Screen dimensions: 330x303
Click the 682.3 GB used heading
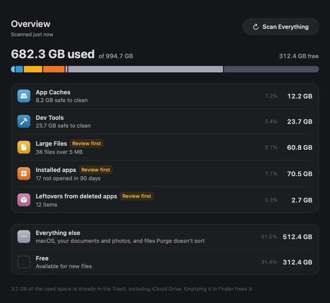coord(53,54)
